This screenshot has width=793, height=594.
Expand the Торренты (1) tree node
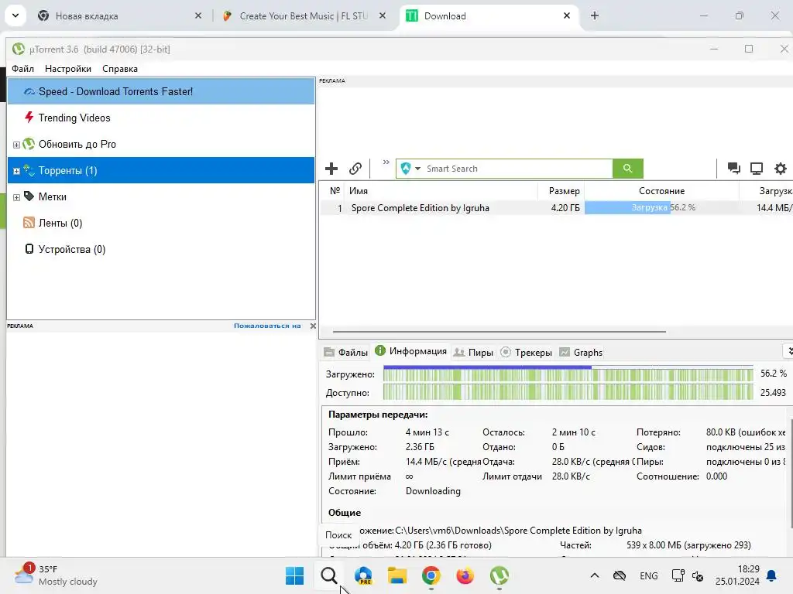coord(16,171)
